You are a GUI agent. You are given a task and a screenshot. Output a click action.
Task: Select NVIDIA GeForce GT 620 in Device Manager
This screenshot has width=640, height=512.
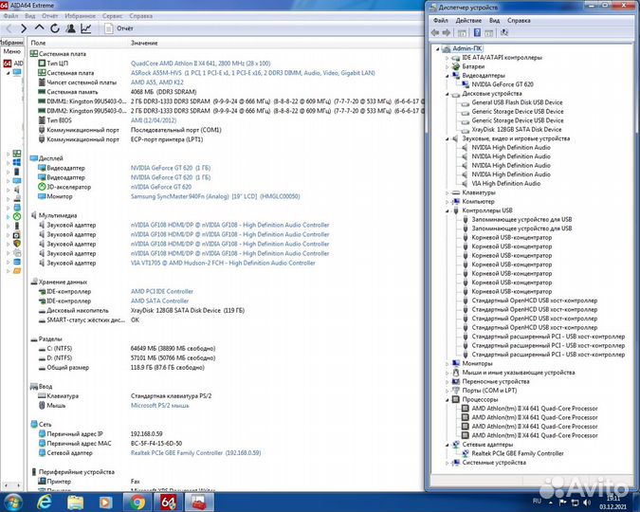[x=502, y=84]
